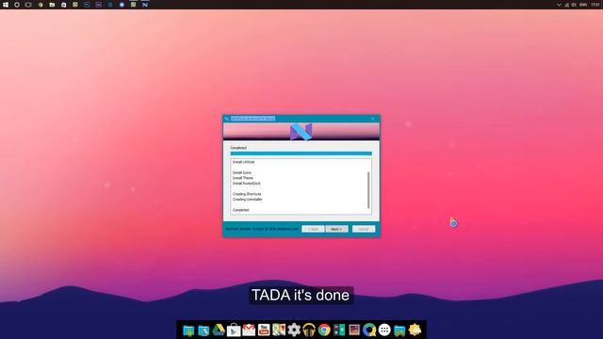The width and height of the screenshot is (603, 339).
Task: Open Task View in the taskbar
Action: 28,5
